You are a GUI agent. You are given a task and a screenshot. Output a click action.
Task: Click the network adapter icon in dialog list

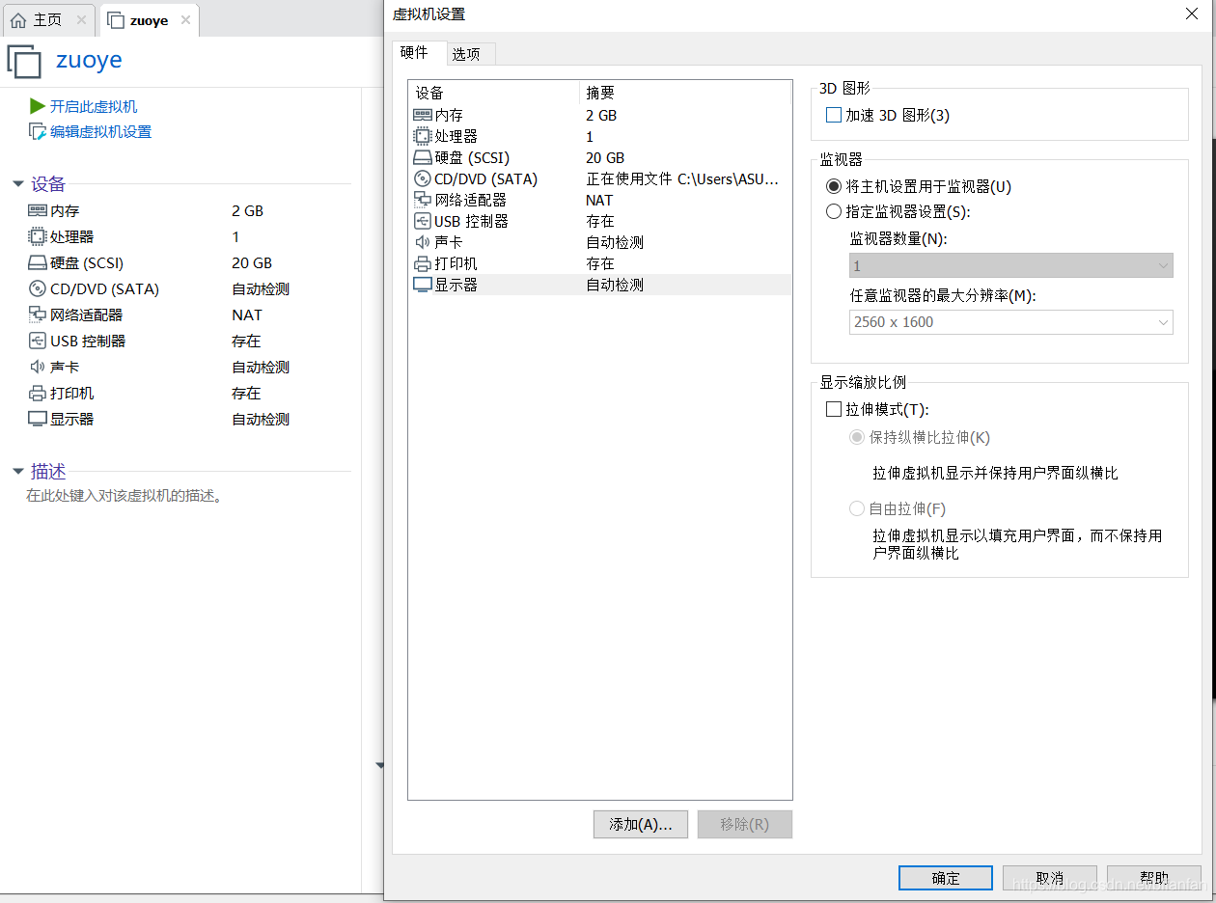pos(422,200)
